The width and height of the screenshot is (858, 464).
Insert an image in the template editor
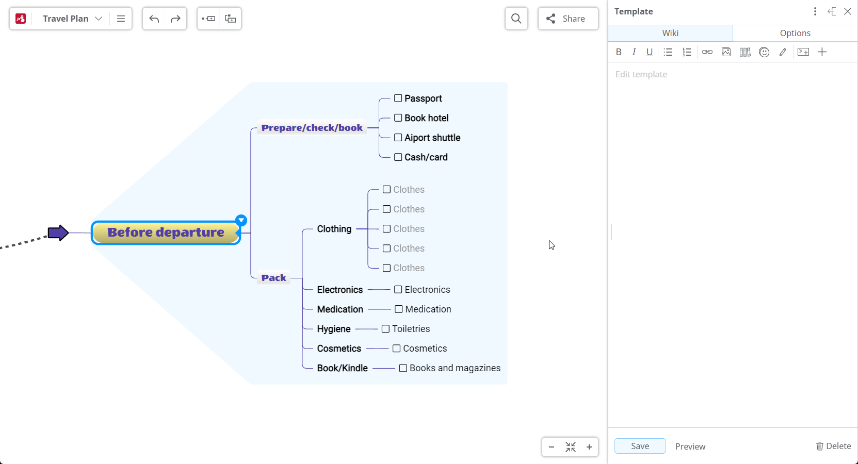(726, 52)
